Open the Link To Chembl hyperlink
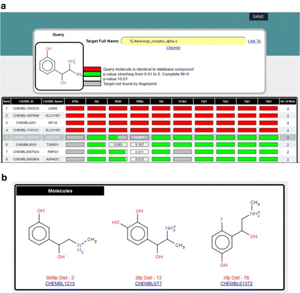Screen dimensions: 300x293 (x=254, y=41)
